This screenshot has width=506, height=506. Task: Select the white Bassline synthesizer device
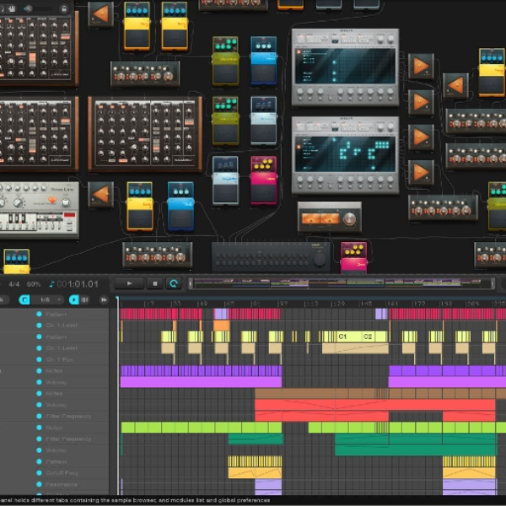pos(39,210)
